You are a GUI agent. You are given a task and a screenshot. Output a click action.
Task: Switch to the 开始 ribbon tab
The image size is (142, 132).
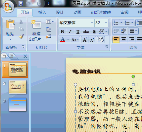point(25,13)
